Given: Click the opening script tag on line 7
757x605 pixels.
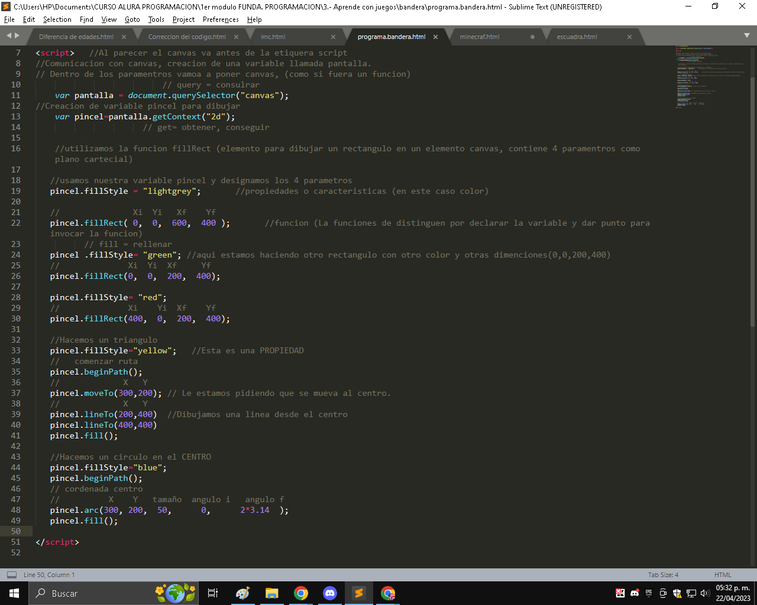Looking at the screenshot, I should pyautogui.click(x=55, y=53).
